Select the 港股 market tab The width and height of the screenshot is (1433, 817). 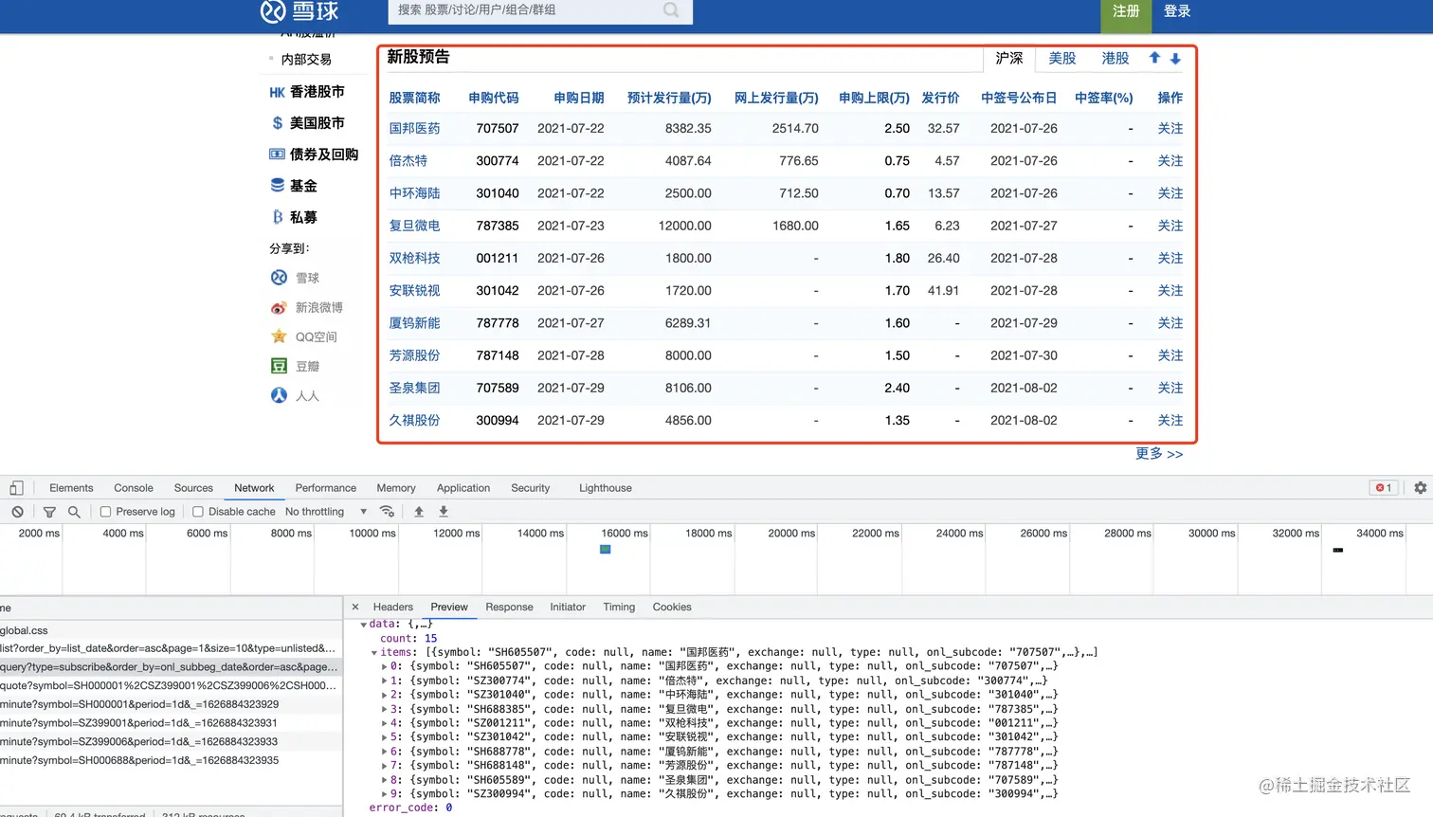(1116, 59)
